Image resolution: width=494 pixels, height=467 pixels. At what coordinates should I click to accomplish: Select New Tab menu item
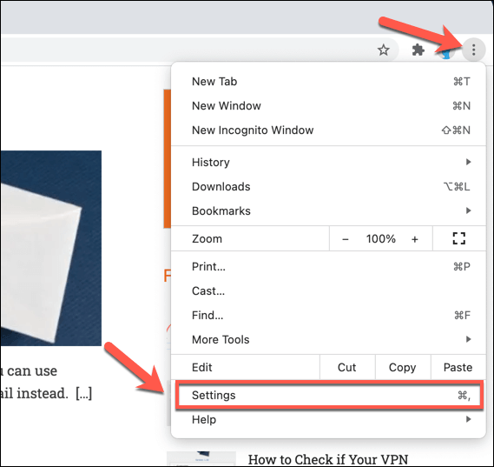pos(328,82)
